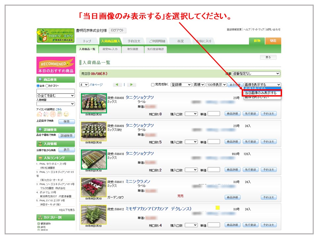
Task: Open the 追番指定なし dropdown
Action: [256, 73]
